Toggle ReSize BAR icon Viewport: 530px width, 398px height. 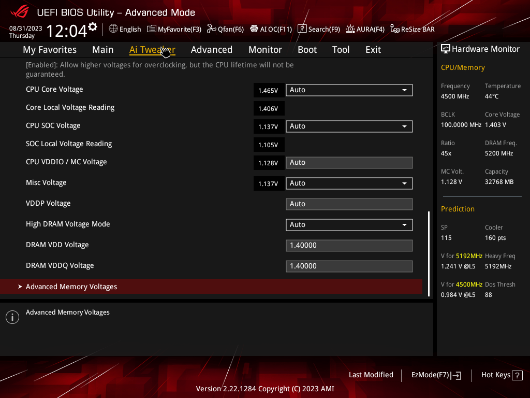[395, 29]
